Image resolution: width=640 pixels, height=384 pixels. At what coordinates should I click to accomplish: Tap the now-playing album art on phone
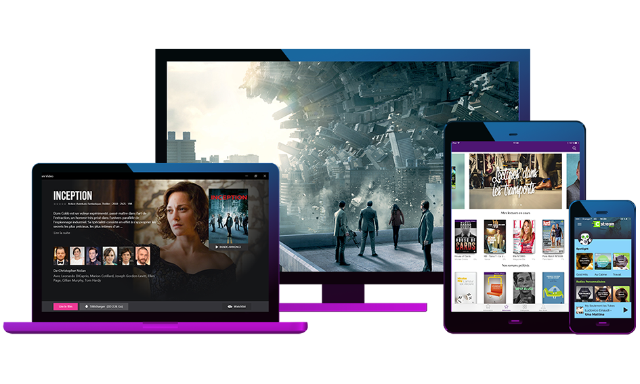[x=580, y=310]
